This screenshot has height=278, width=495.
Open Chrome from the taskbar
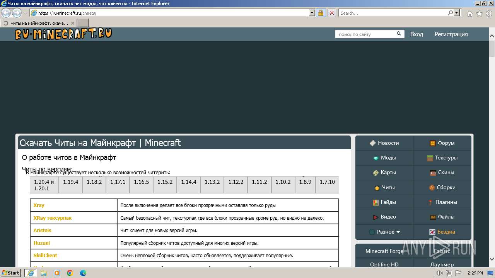click(70, 273)
